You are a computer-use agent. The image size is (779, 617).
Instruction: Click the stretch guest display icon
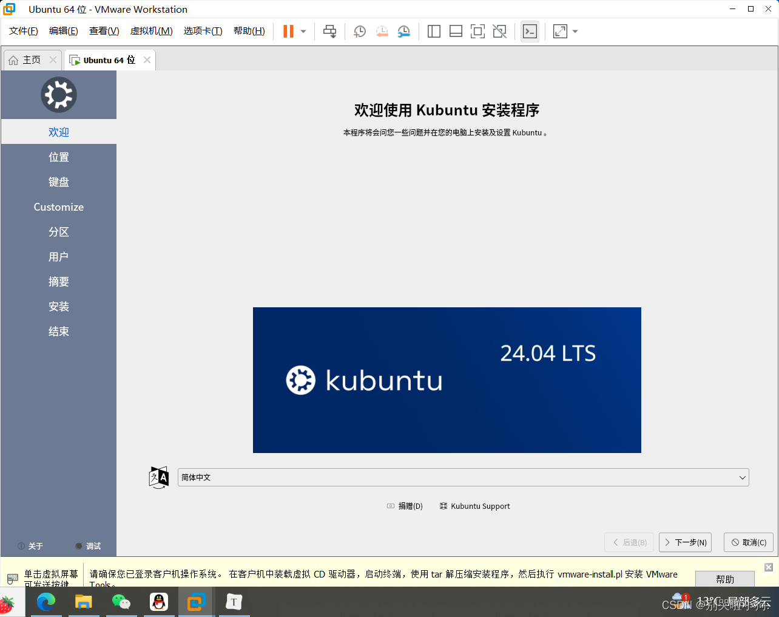[560, 32]
